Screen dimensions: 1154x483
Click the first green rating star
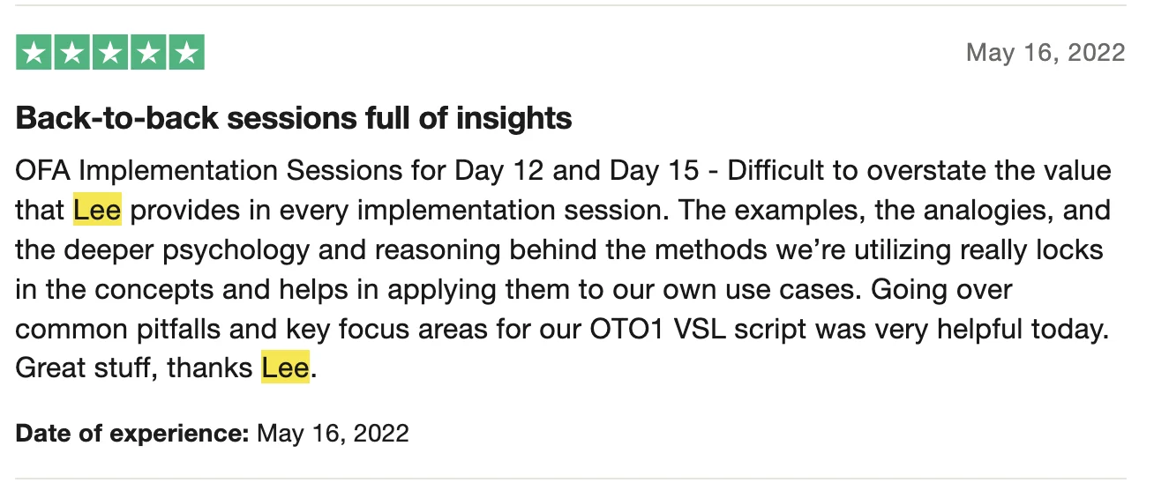coord(34,53)
